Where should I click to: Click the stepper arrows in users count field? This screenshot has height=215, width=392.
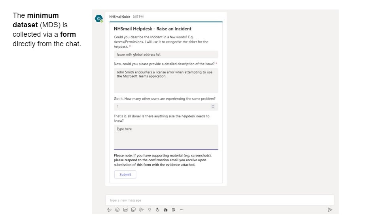click(x=213, y=106)
